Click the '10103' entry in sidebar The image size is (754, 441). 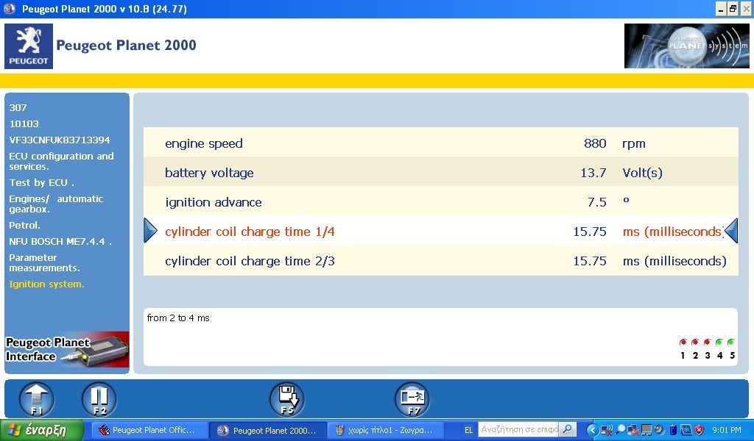point(24,123)
